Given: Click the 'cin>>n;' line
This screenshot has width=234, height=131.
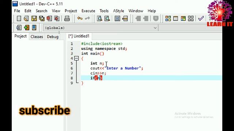Looking at the screenshot, I should point(98,73).
